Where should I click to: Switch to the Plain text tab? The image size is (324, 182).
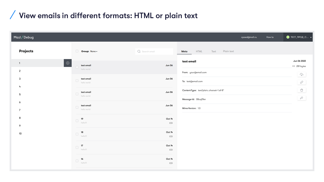pyautogui.click(x=228, y=51)
